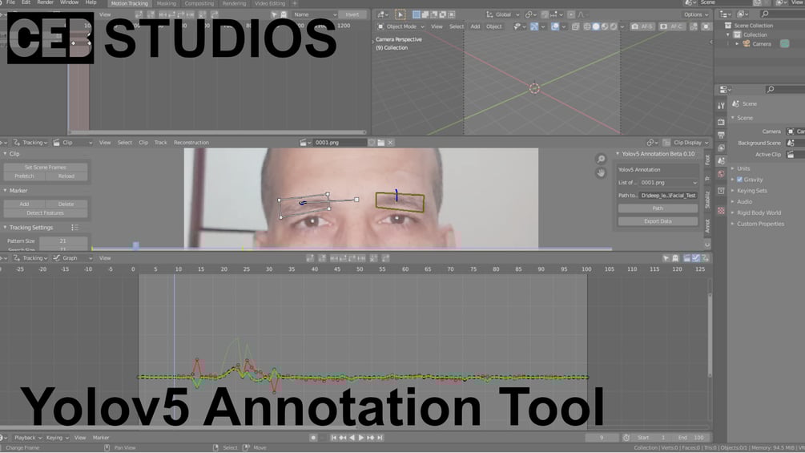This screenshot has height=453, width=805.
Task: Open the transform pivot point icon in 3D viewport
Action: 530,14
